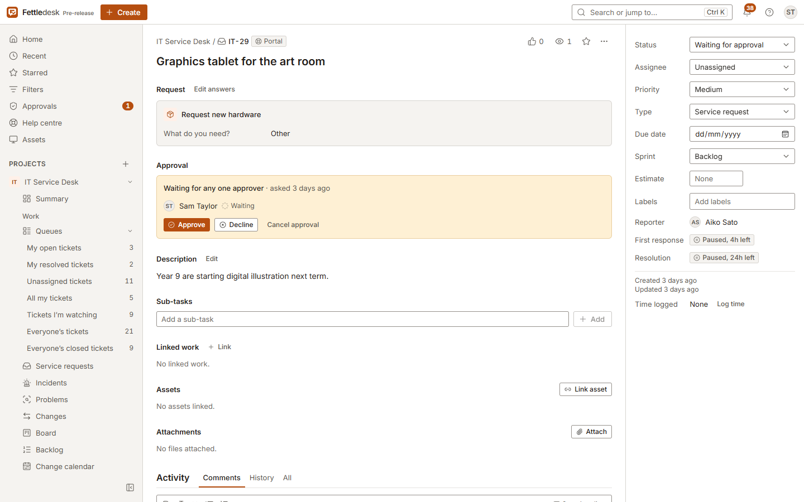Click the Create button
The width and height of the screenshot is (804, 502).
(124, 12)
